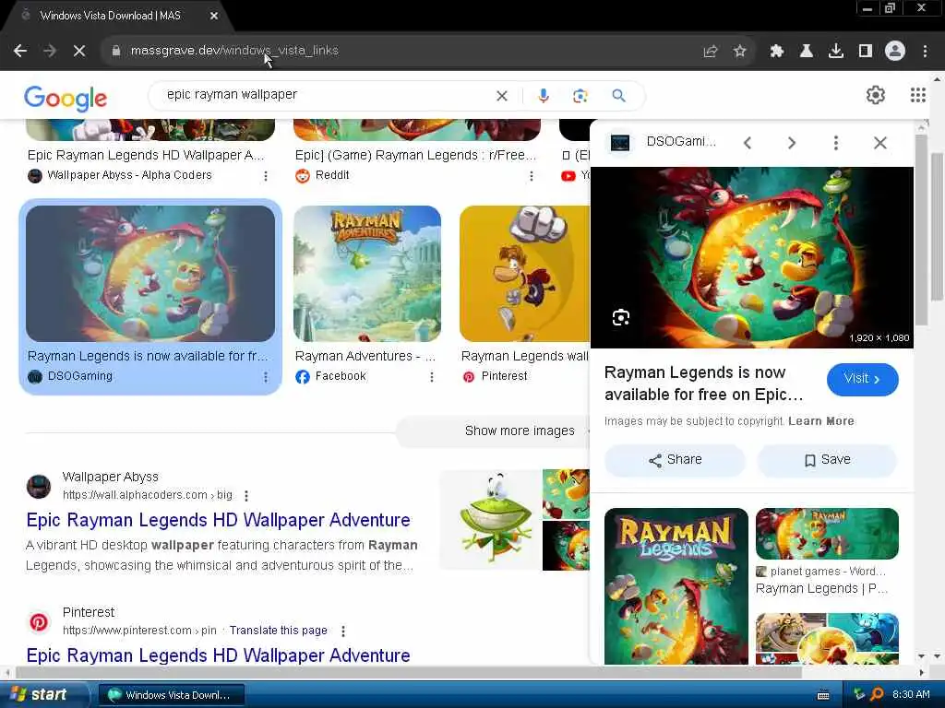
Task: Open the Chrome three-dot menu
Action: 925,52
